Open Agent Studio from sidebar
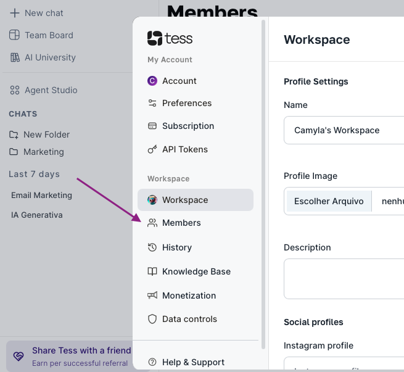Screen dimensions: 404x372 click(43, 90)
